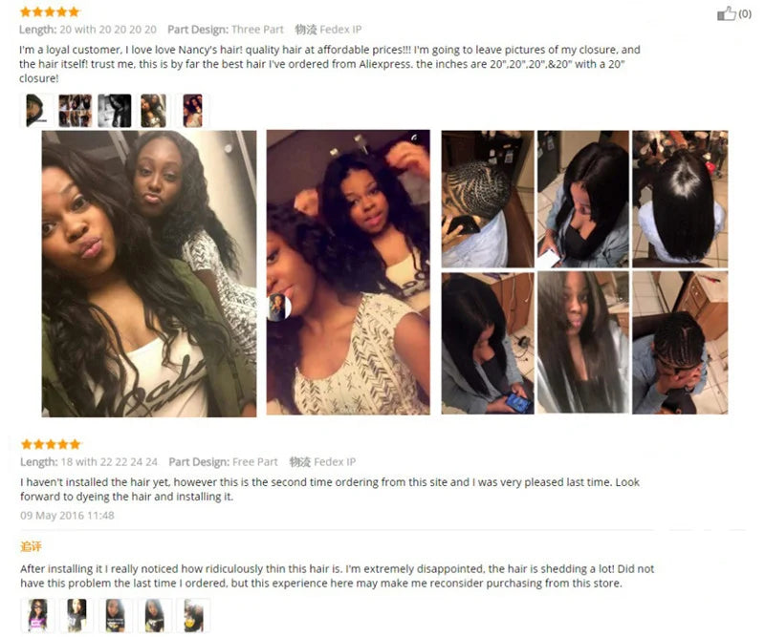Click collage photo showing hair part from above

tap(680, 199)
